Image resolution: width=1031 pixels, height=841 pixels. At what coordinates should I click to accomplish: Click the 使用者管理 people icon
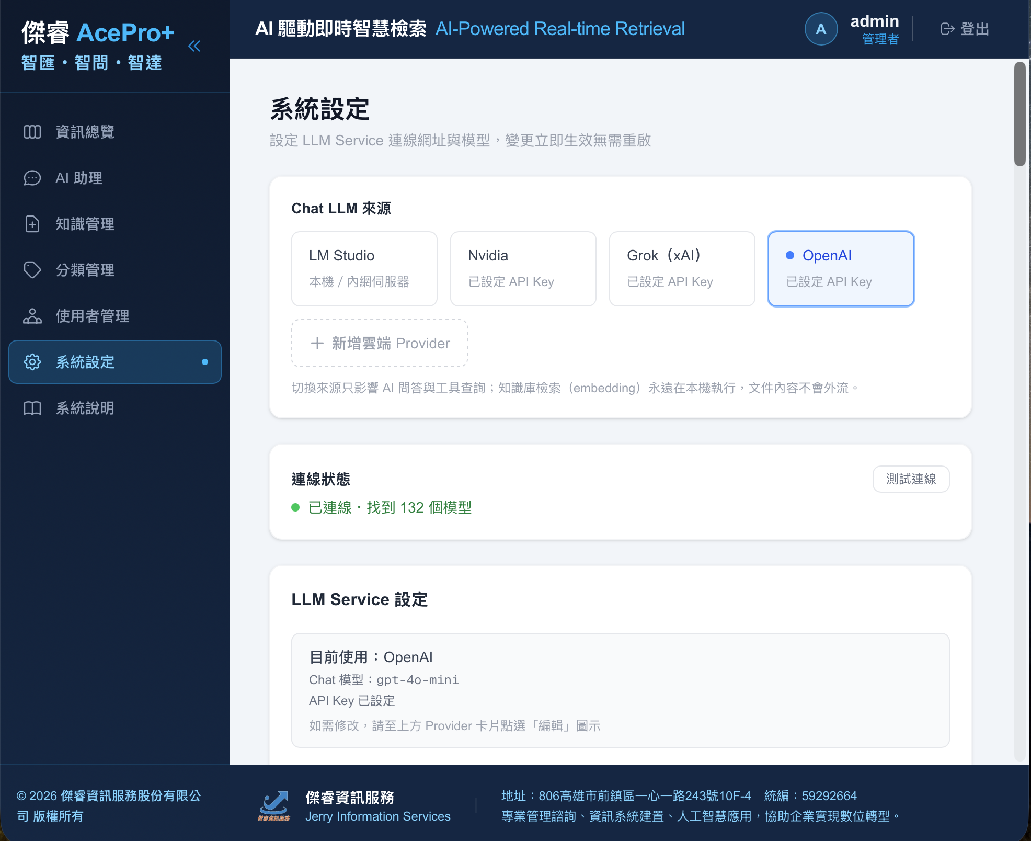coord(32,316)
